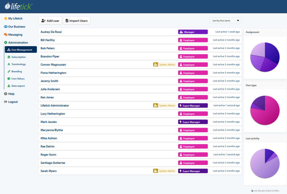Click the manager icon on Audrey De Rossi's badge
The width and height of the screenshot is (287, 194).
tap(181, 32)
